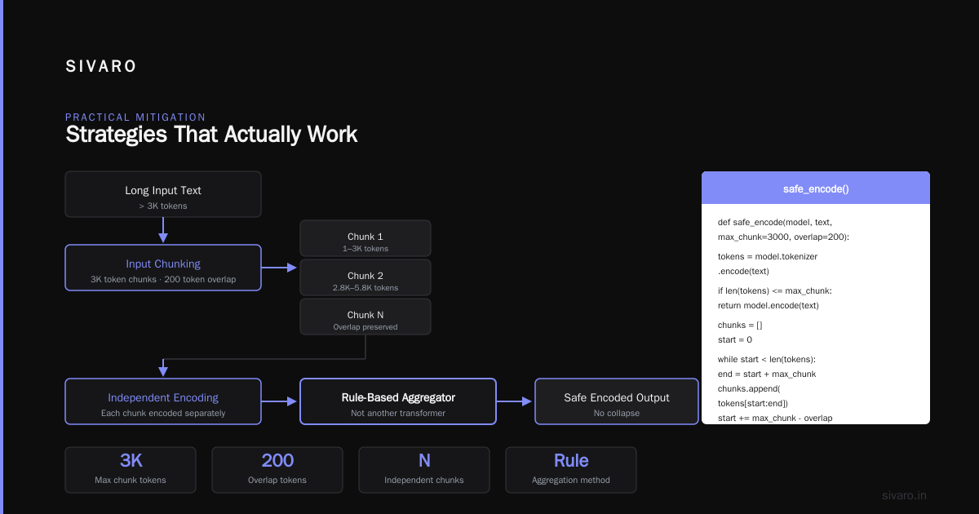Image resolution: width=979 pixels, height=514 pixels.
Task: Select the Safe Encoded Output node
Action: (x=617, y=401)
